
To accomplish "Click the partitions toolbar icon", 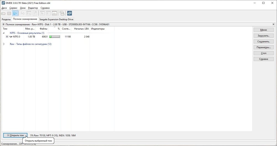I will point(9,13).
